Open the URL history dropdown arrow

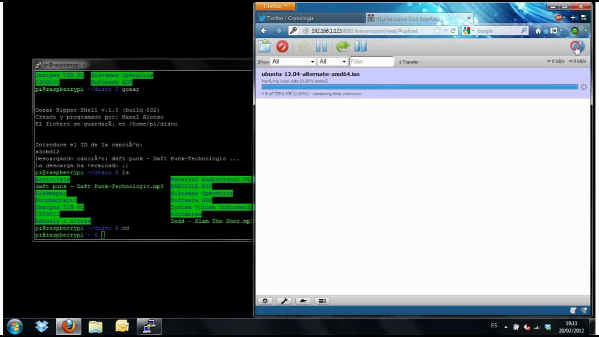[x=445, y=31]
